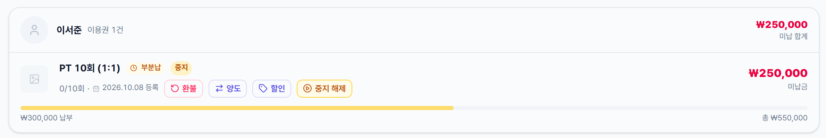Click the ₩250,000 미납 합계 total
Viewport: 826px width, 138px height.
point(782,25)
